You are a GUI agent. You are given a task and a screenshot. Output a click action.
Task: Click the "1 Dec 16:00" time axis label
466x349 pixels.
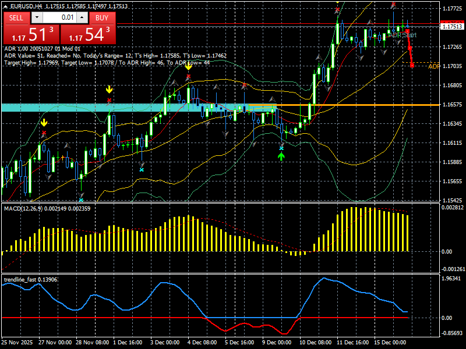tap(128, 342)
